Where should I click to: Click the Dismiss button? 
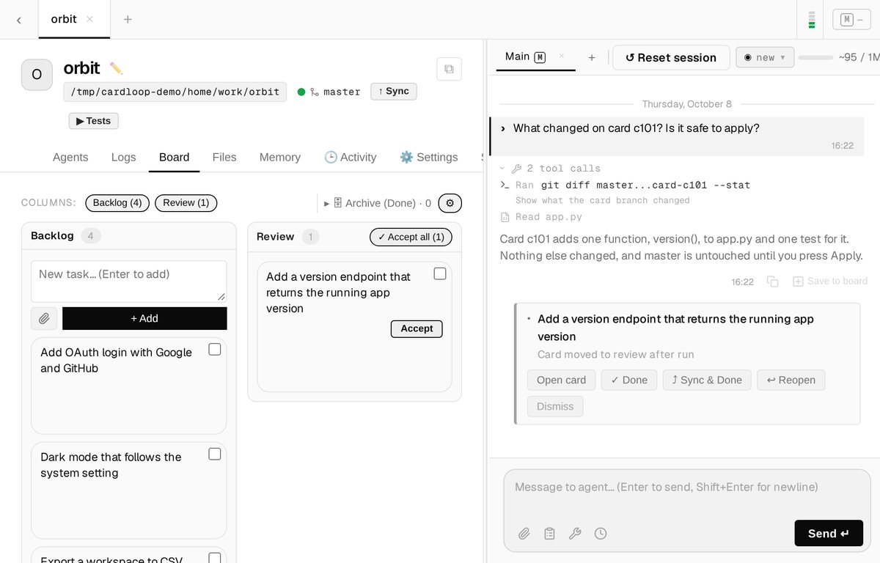555,406
